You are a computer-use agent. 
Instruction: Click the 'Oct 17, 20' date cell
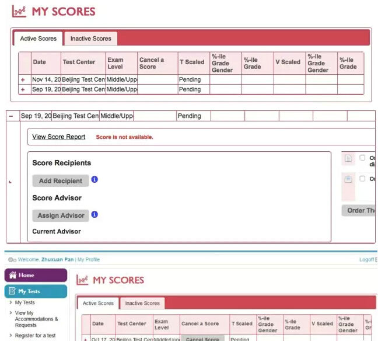point(103,339)
